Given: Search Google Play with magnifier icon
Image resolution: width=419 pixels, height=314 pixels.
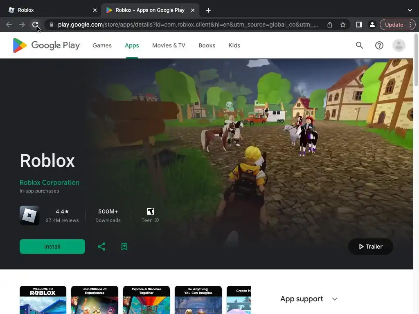Looking at the screenshot, I should pyautogui.click(x=359, y=45).
